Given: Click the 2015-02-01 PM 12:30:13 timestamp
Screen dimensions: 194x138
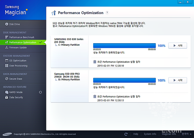Looking at the screenshot, I should point(110,100).
